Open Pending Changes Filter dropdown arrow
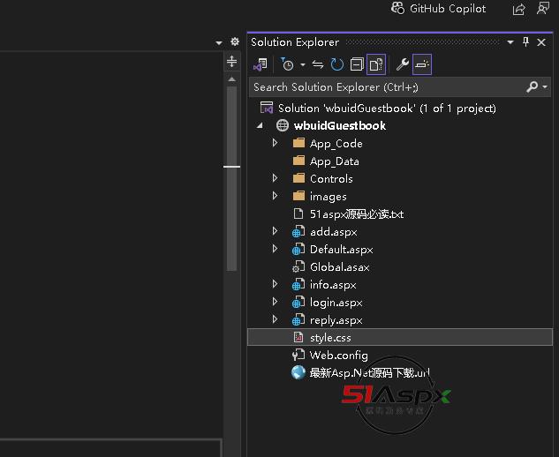Image resolution: width=559 pixels, height=457 pixels. pyautogui.click(x=303, y=64)
